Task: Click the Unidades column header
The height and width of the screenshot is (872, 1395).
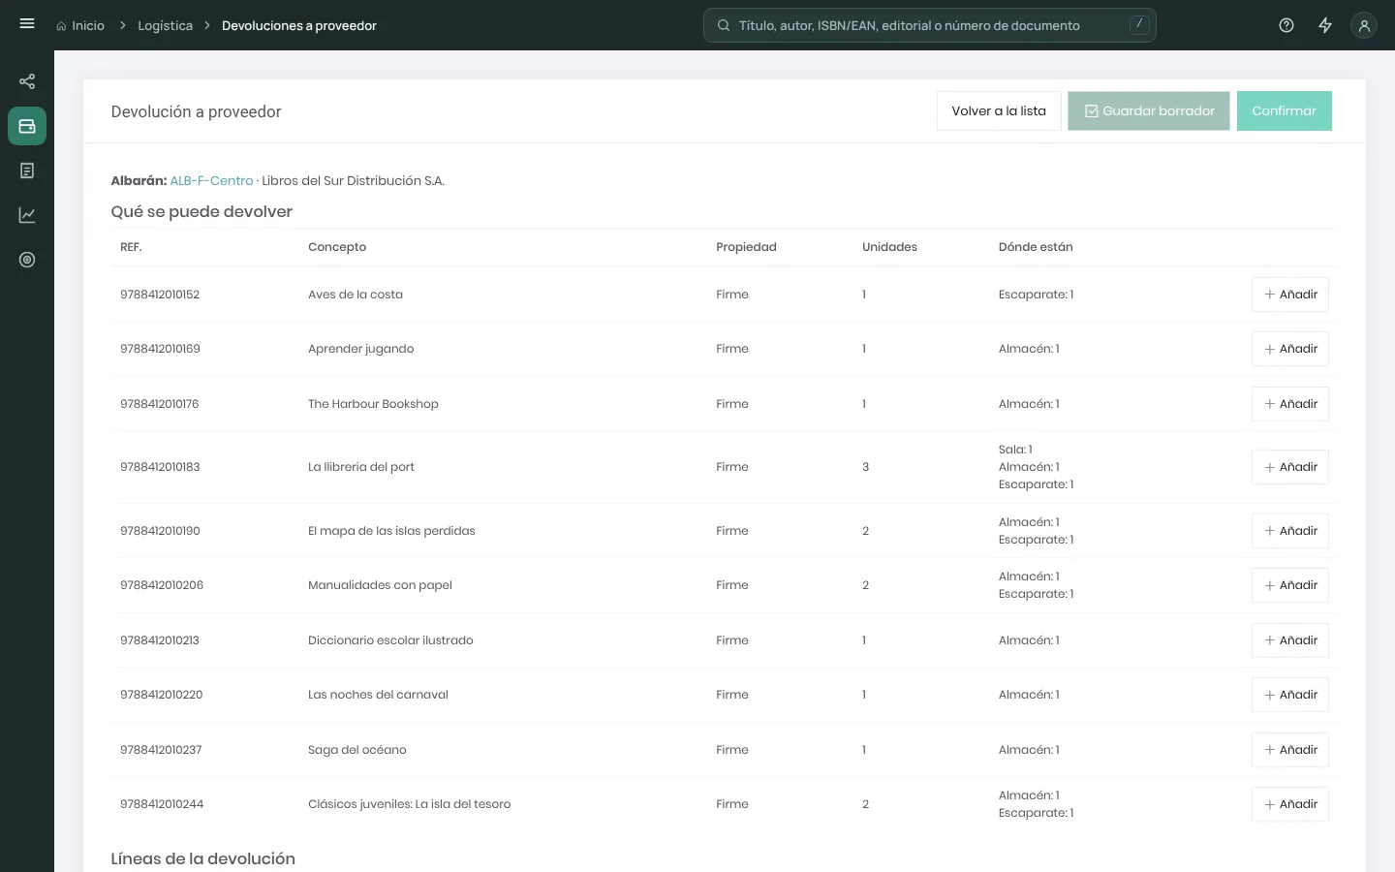Action: click(889, 247)
